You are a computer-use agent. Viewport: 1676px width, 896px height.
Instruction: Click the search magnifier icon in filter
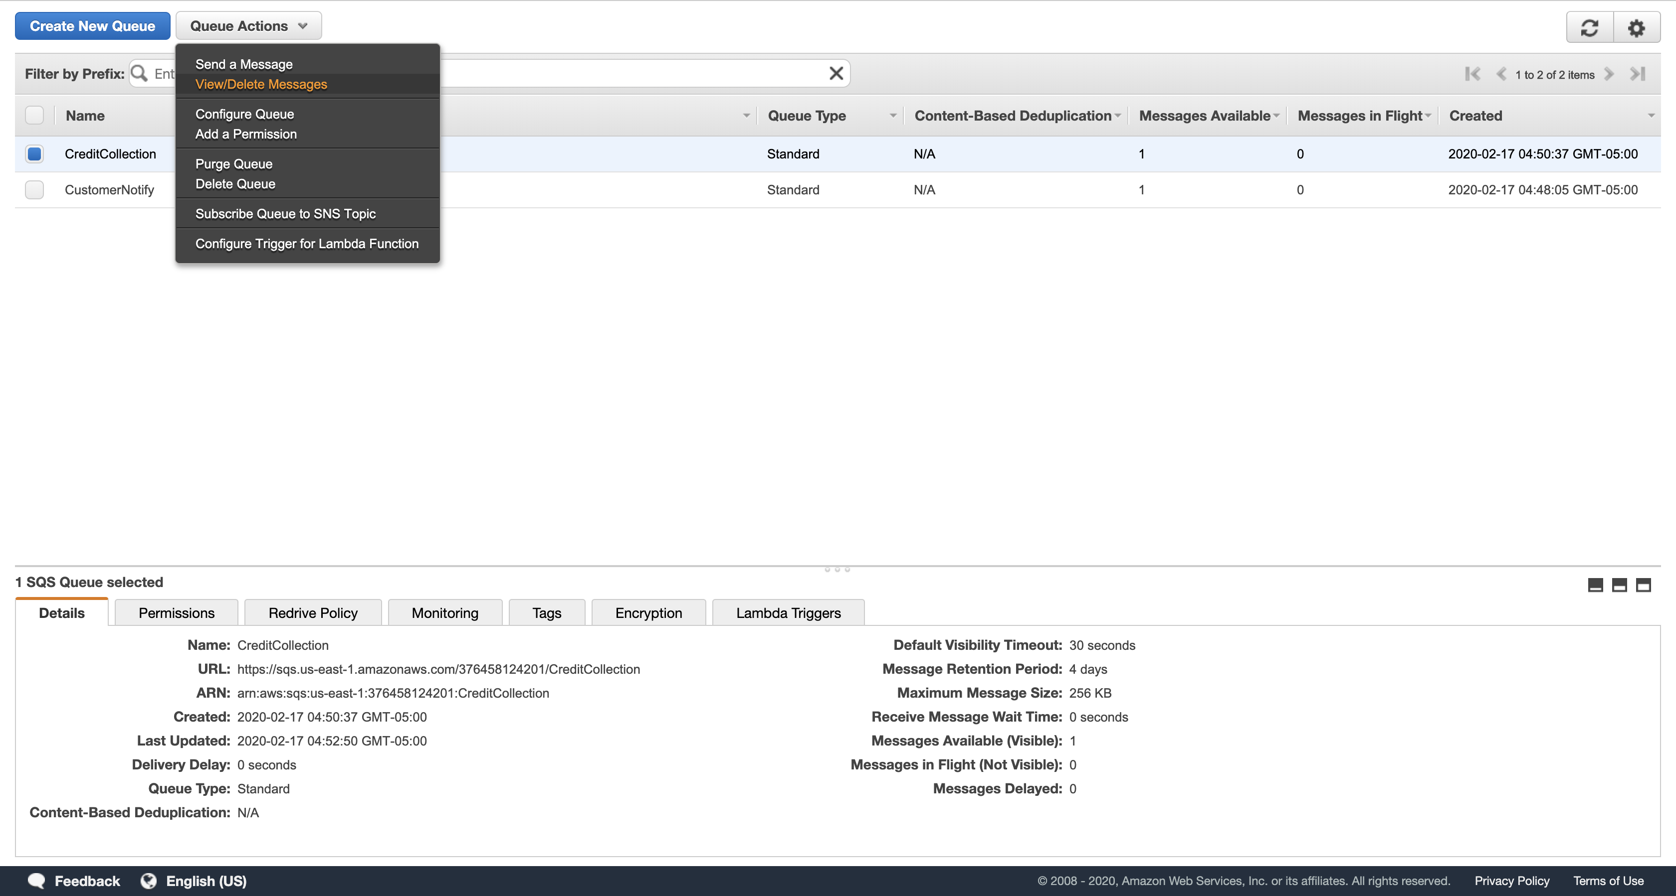139,73
